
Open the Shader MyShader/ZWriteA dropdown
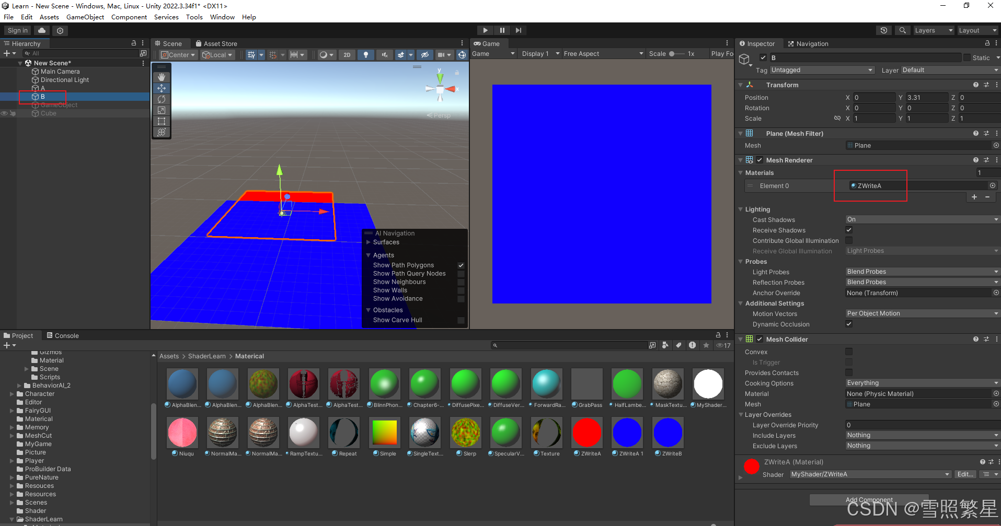(870, 474)
